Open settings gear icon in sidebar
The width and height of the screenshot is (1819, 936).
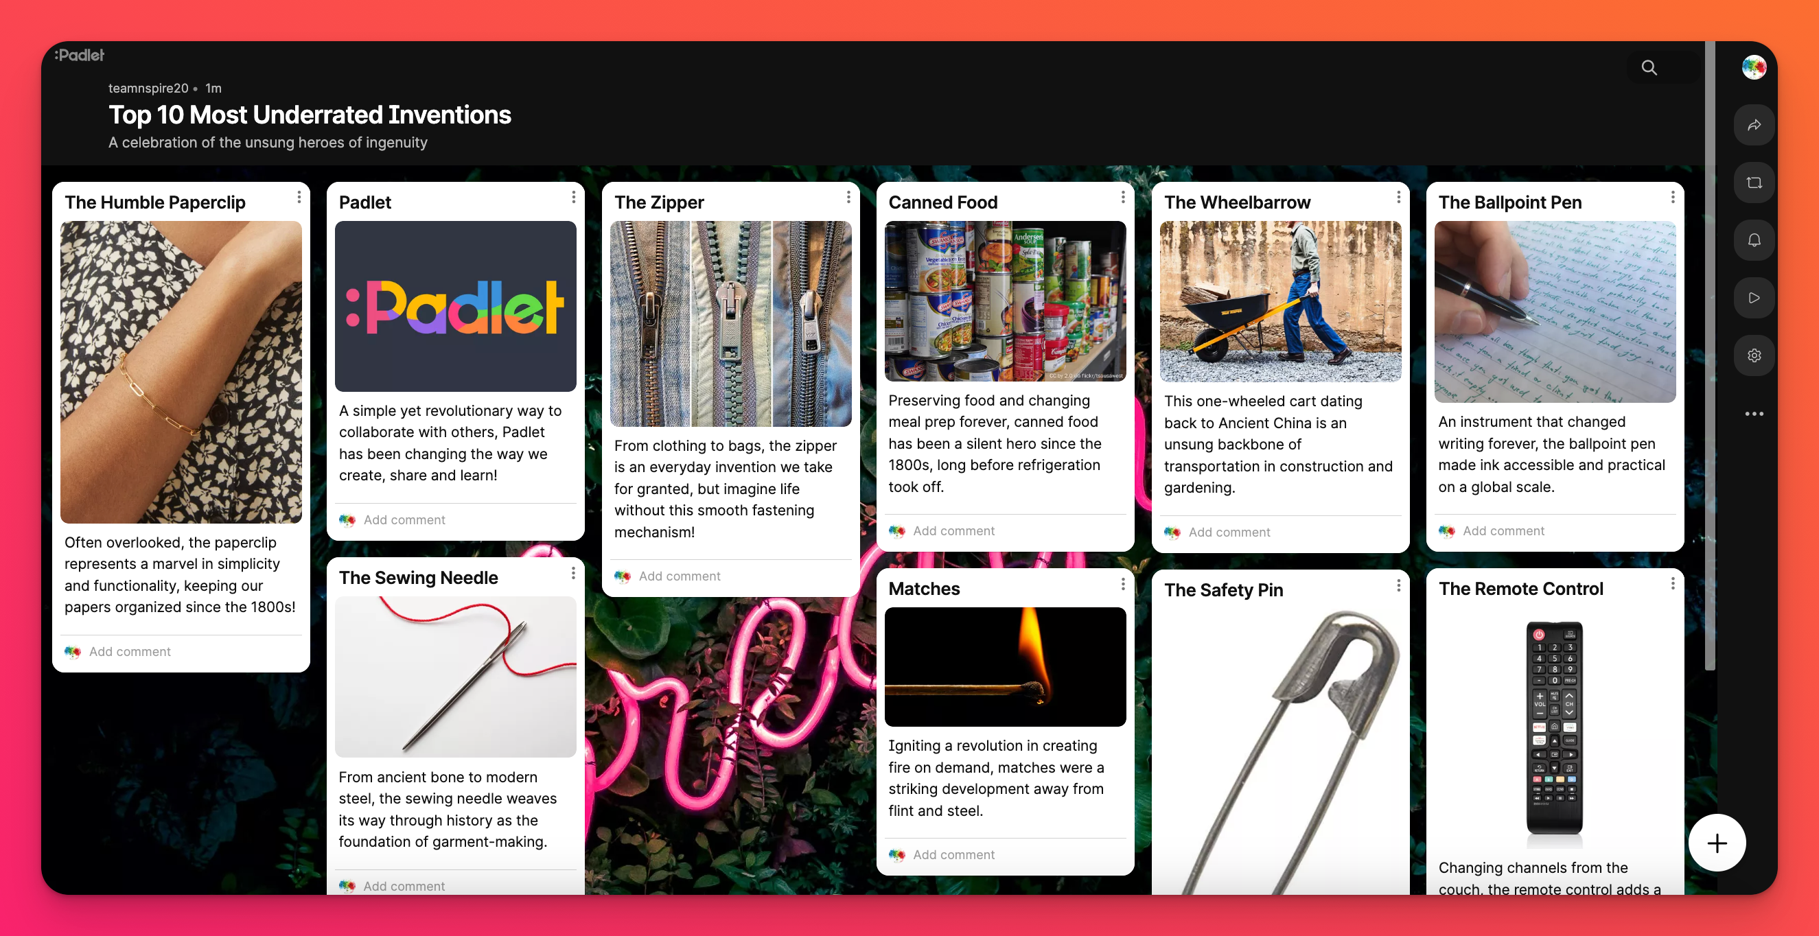[1754, 355]
